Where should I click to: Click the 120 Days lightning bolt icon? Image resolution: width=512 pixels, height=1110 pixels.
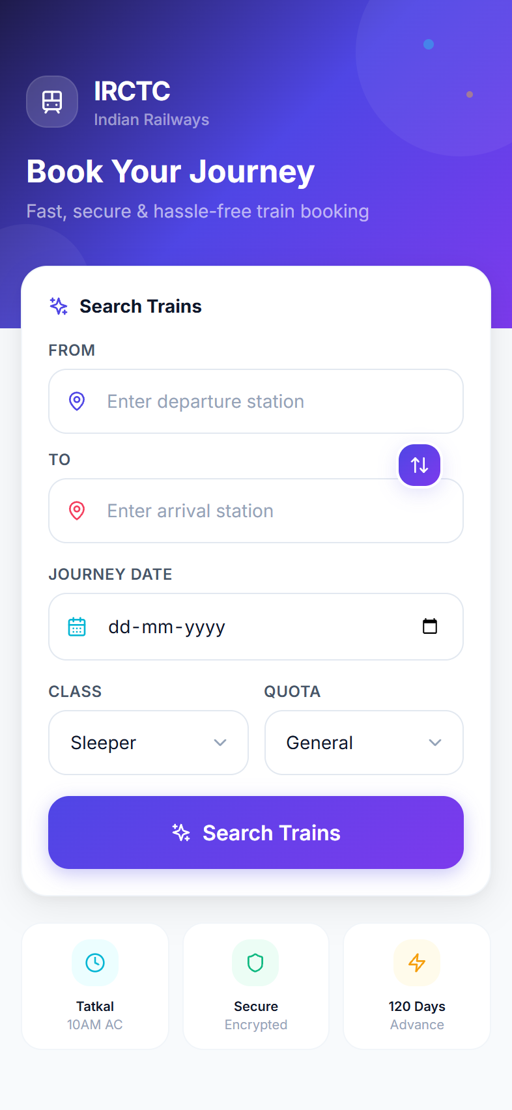coord(417,963)
